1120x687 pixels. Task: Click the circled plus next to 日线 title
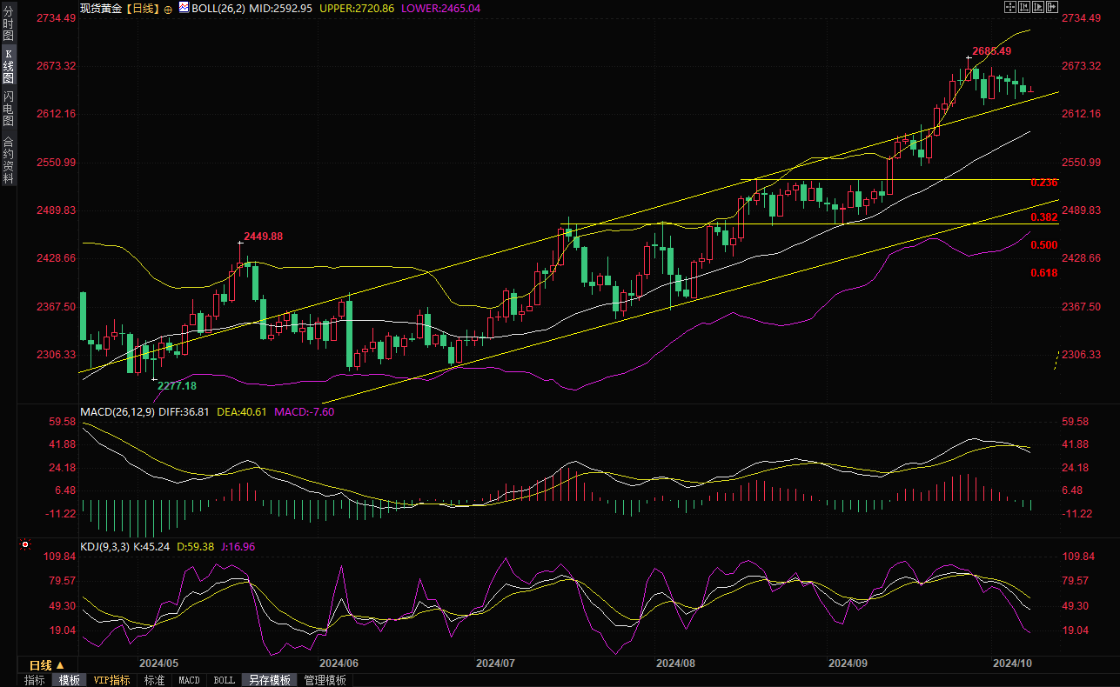pos(168,8)
